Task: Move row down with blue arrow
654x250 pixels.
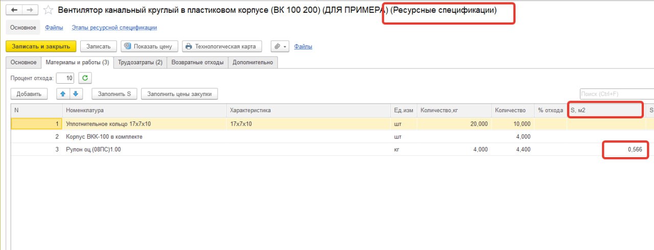Action: coord(76,94)
